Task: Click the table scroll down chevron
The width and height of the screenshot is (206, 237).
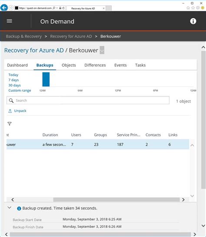Action: pos(192,196)
